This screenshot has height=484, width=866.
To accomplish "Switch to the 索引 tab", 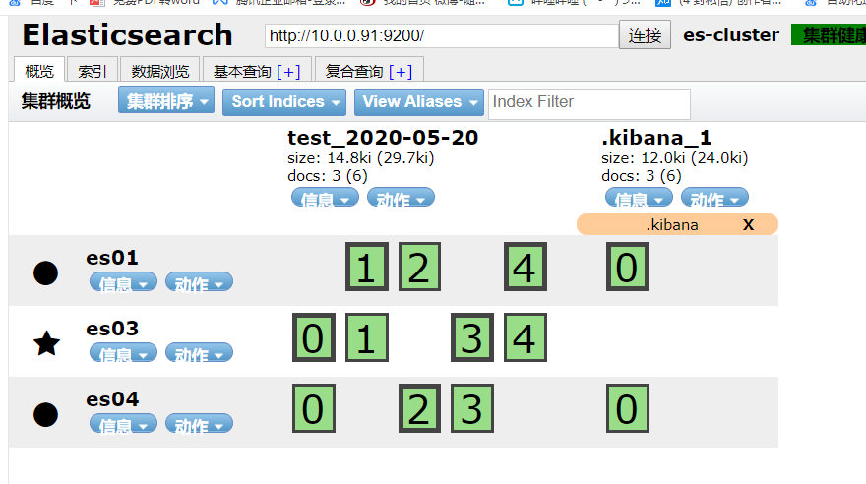I will tap(92, 71).
